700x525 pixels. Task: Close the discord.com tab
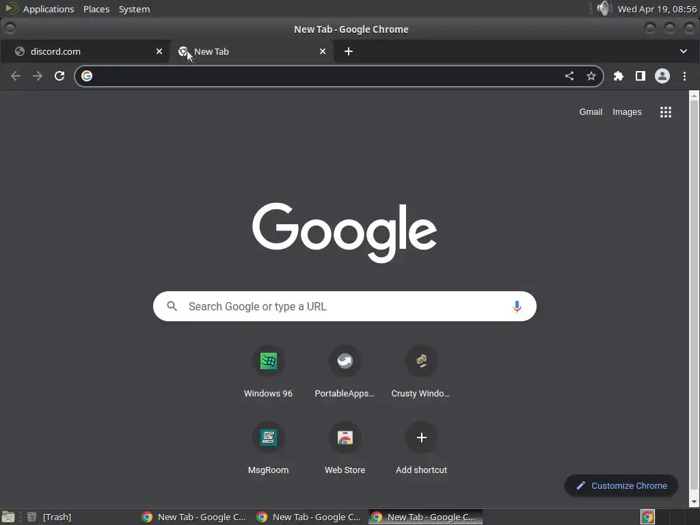click(159, 51)
